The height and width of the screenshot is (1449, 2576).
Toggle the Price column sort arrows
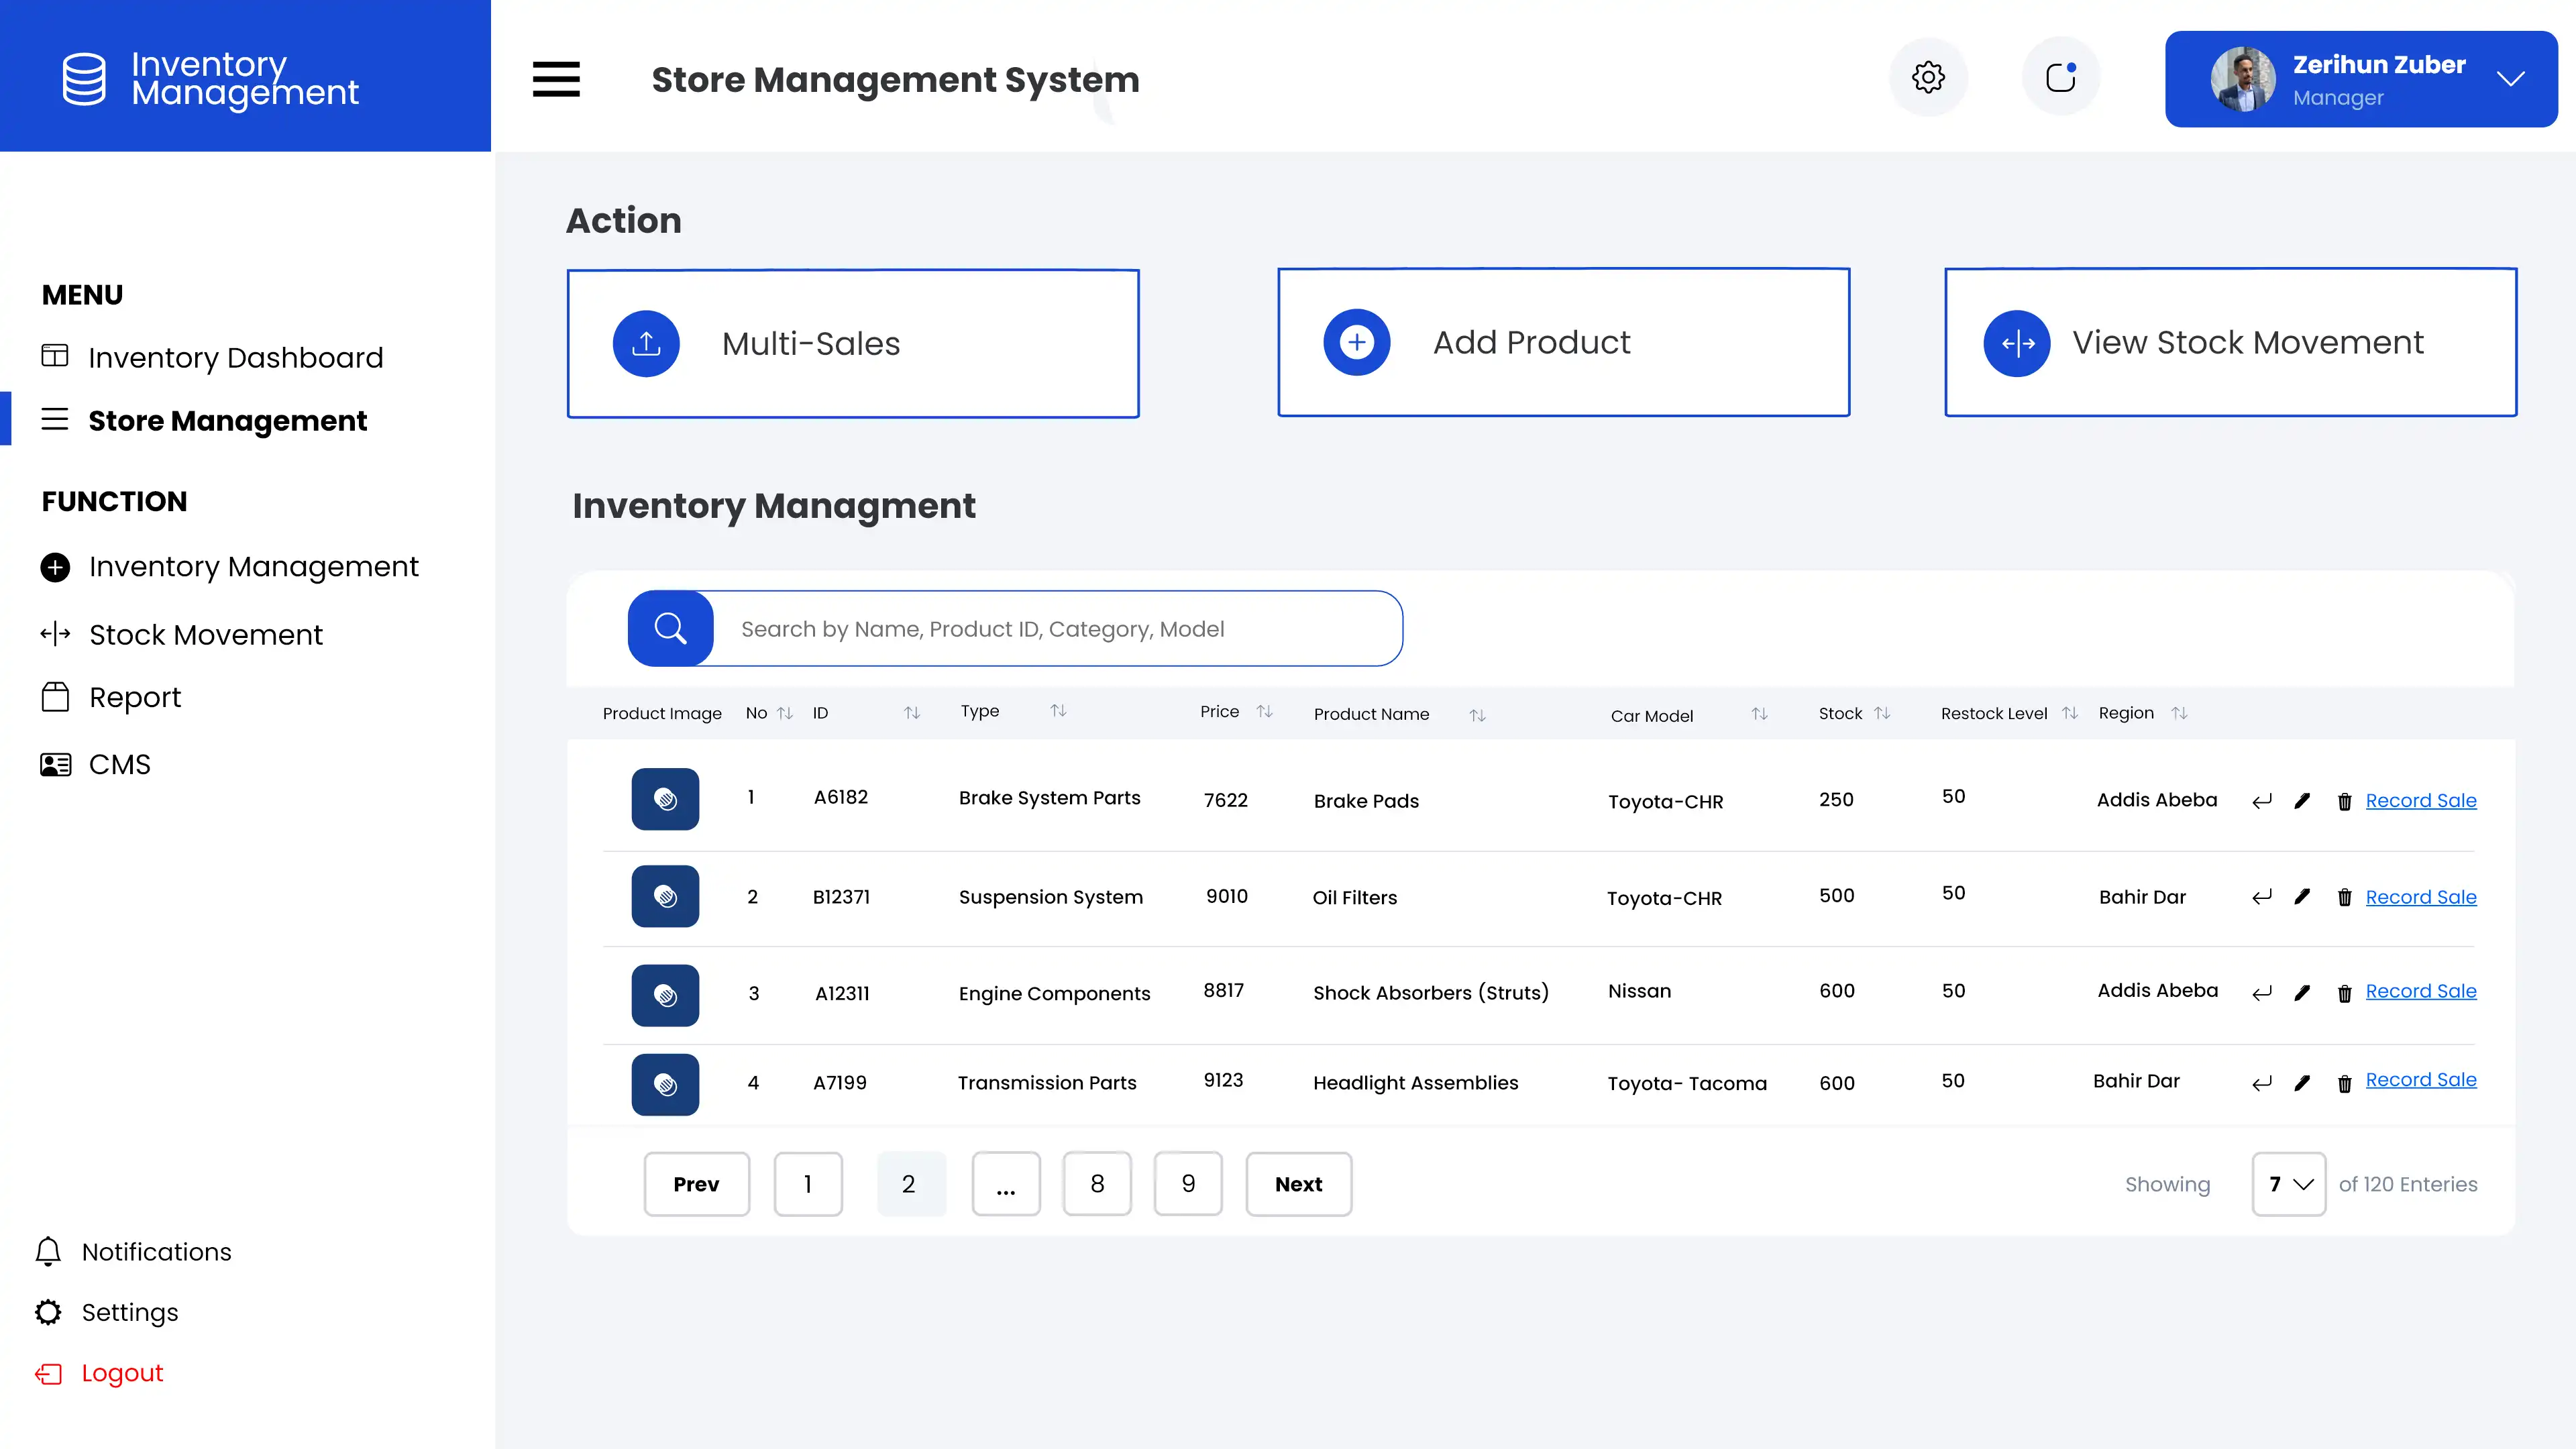coord(1265,712)
